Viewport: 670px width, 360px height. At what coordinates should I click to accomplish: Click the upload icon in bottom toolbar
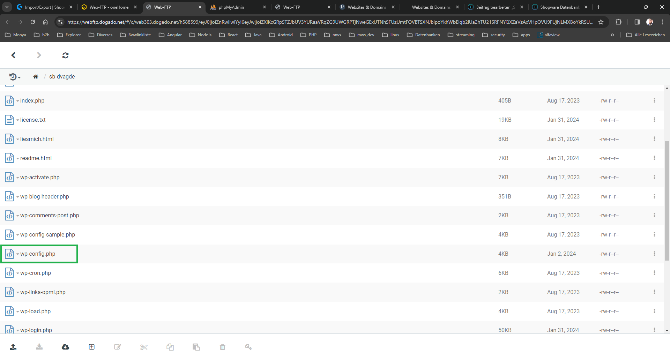[13, 347]
